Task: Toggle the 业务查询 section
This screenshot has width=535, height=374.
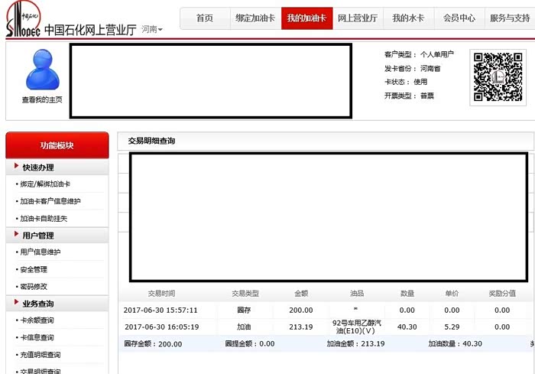Action: 38,304
